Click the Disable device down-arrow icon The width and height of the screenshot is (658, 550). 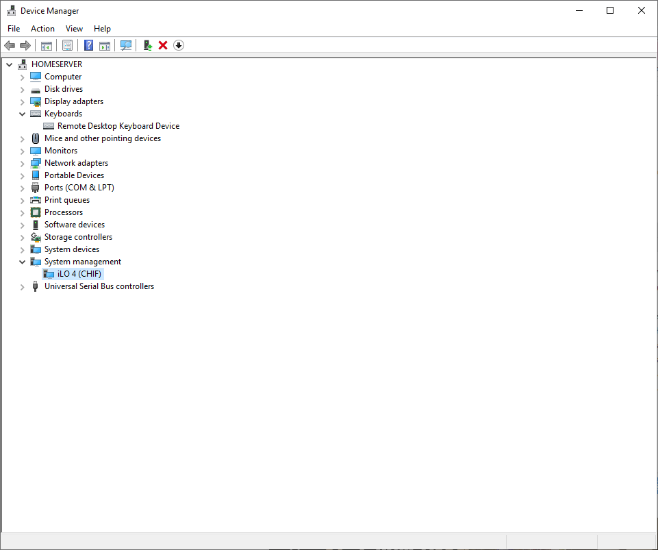[179, 45]
